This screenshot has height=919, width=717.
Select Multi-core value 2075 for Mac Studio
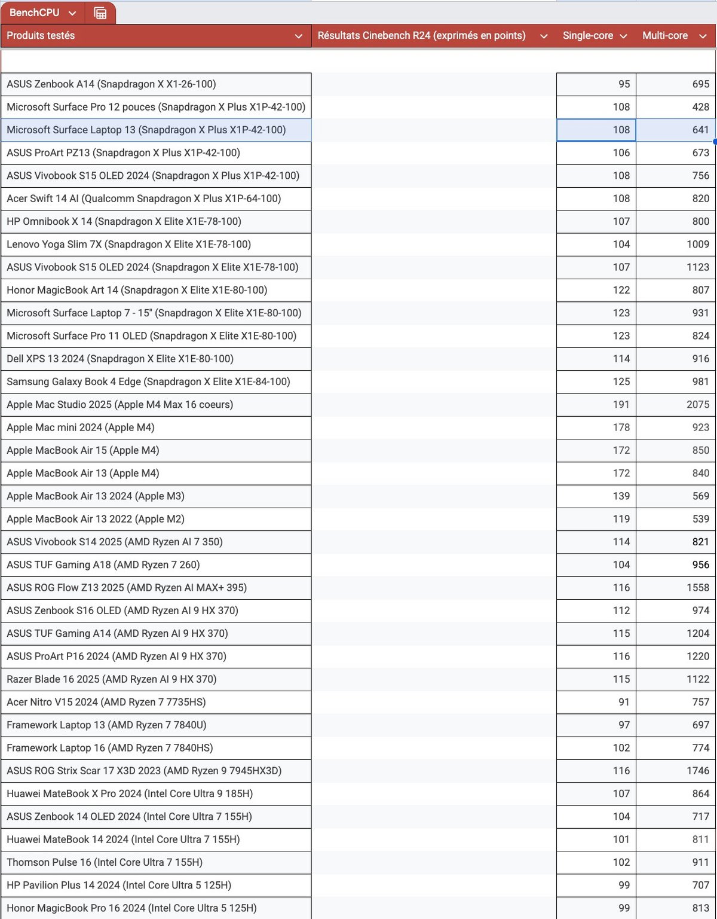[x=676, y=405]
